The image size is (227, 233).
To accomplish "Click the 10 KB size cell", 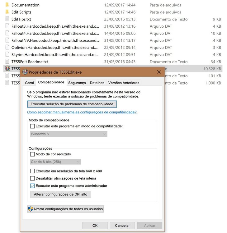I will click(x=216, y=33).
